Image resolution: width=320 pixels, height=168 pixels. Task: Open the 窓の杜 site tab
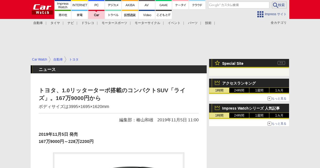[x=63, y=15]
